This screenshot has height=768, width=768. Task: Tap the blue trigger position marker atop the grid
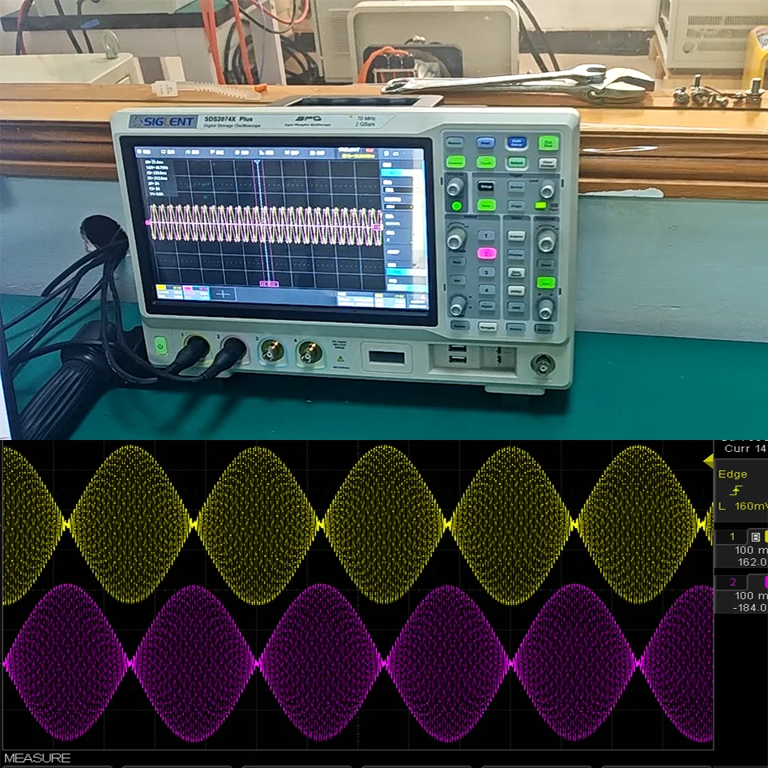coord(257,162)
